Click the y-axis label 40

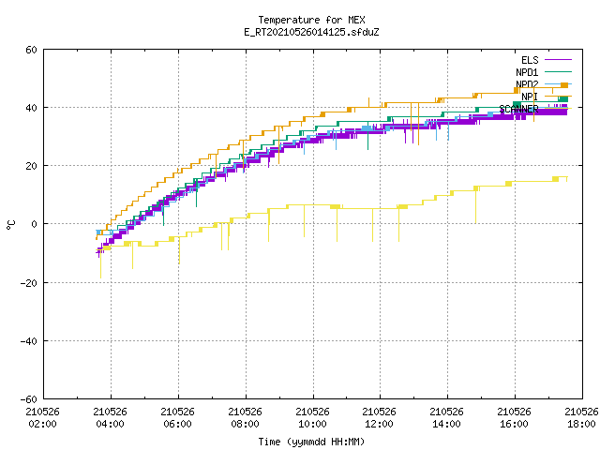pyautogui.click(x=31, y=108)
